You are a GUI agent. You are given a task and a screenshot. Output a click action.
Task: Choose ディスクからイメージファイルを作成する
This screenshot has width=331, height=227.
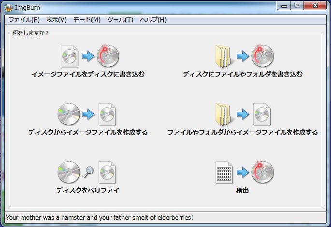coord(88,133)
